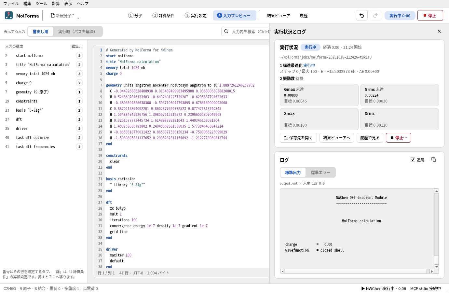Screen dimensions: 449x293
Task: Click the job path '~/MolForma/jobs/molforma-20261026-212426-tukETU'
Action: pos(326,57)
